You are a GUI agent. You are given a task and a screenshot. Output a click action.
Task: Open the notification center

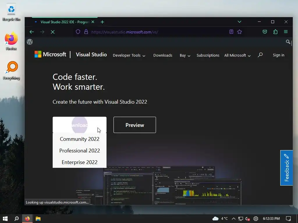[x=288, y=219]
